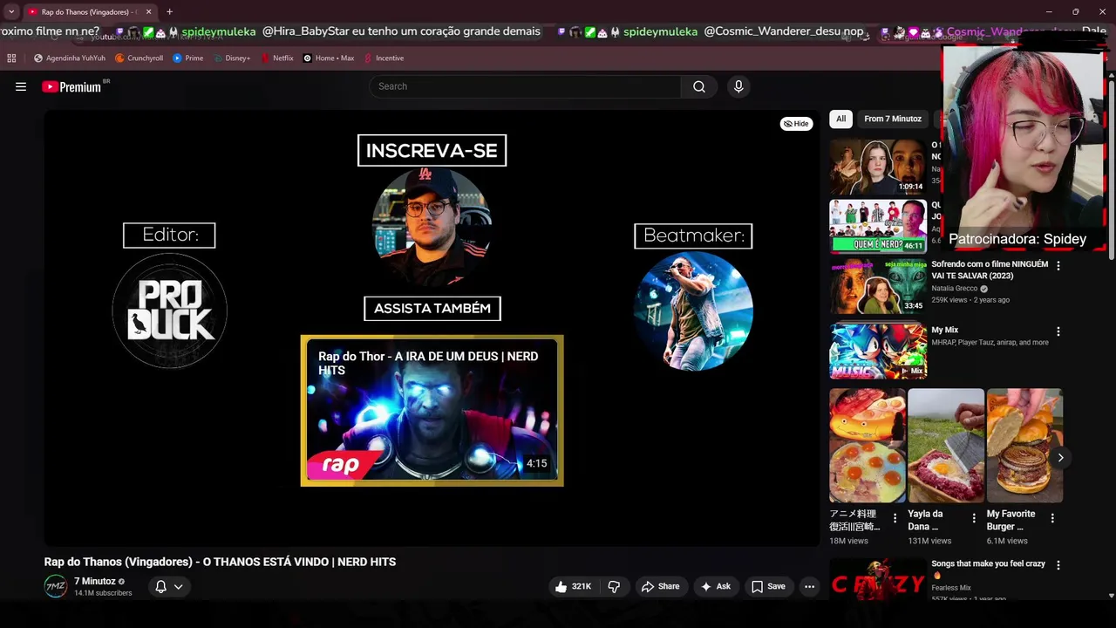The width and height of the screenshot is (1116, 628).
Task: Click the search magnifier button
Action: coord(699,86)
